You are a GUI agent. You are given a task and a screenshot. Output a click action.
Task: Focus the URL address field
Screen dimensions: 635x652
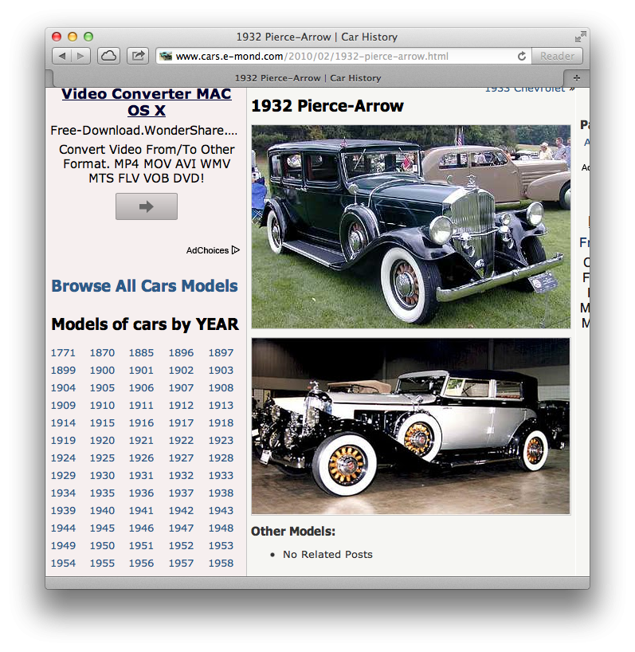click(343, 56)
